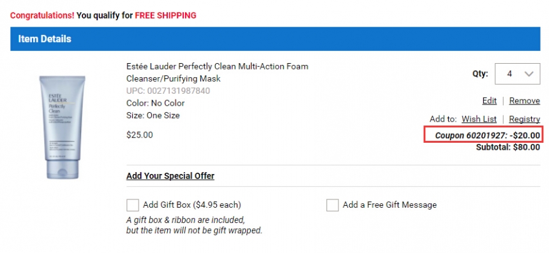549x253 pixels.
Task: Select the Coupon 60201927 discount line
Action: coord(487,135)
